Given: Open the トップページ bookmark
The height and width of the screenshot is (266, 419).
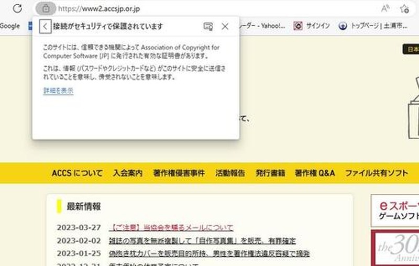Looking at the screenshot, I should click(377, 26).
